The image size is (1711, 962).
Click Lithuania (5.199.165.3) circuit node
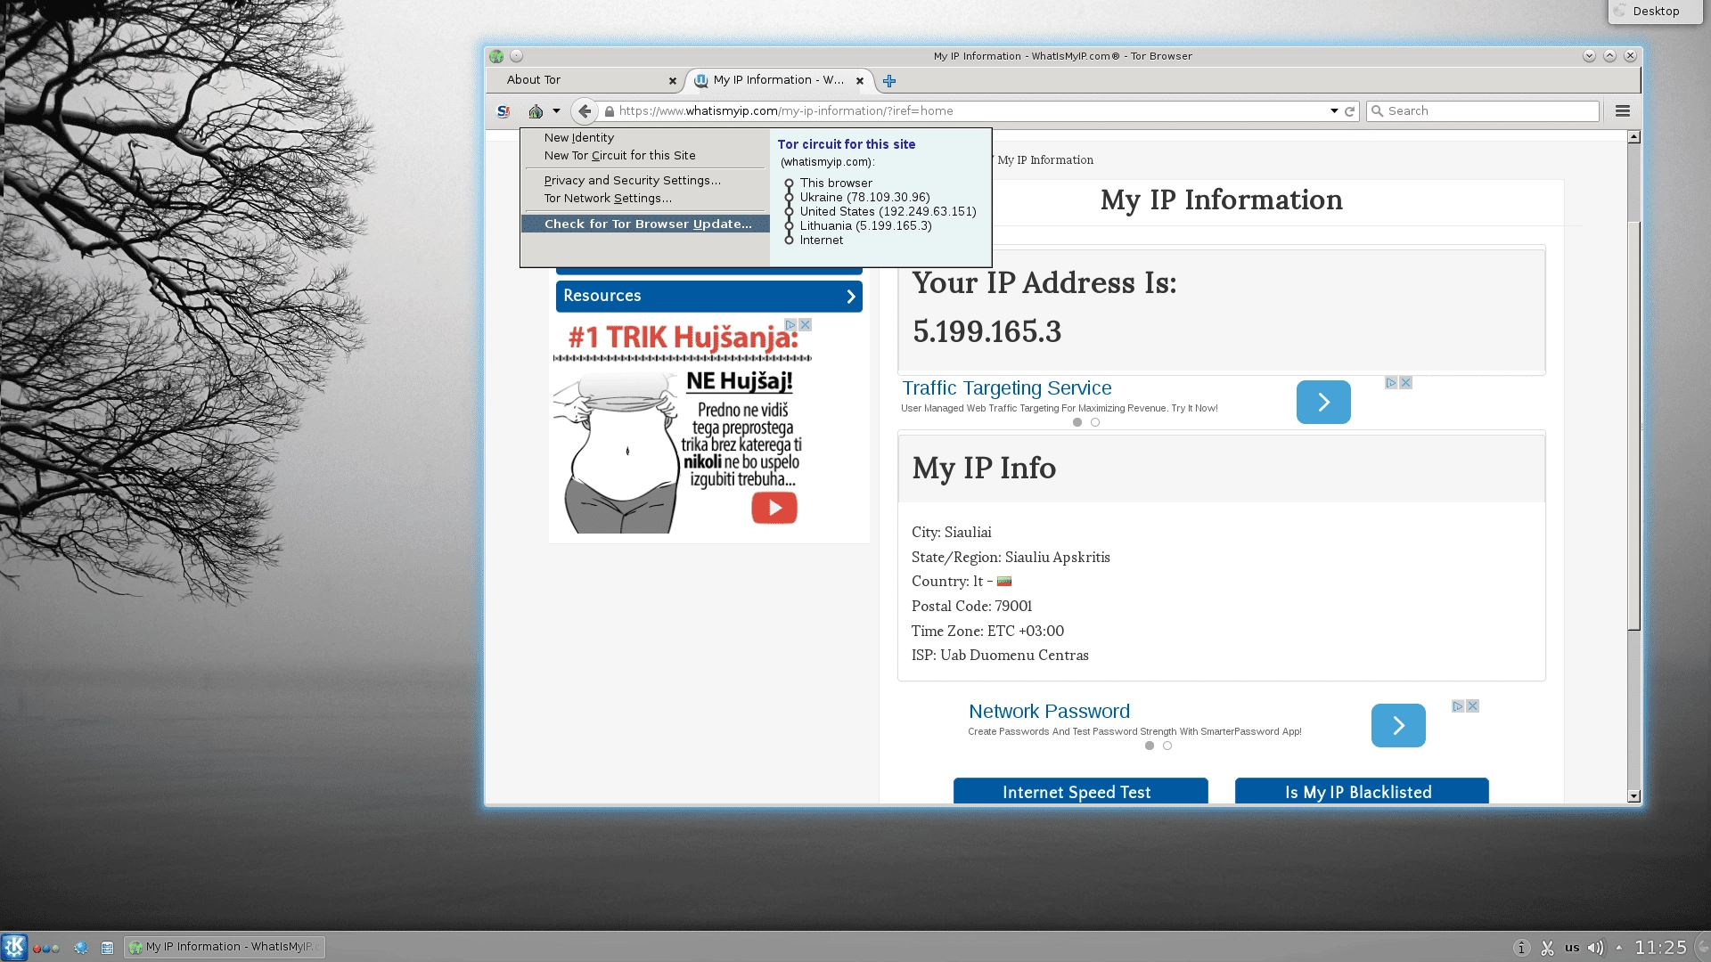pos(865,226)
